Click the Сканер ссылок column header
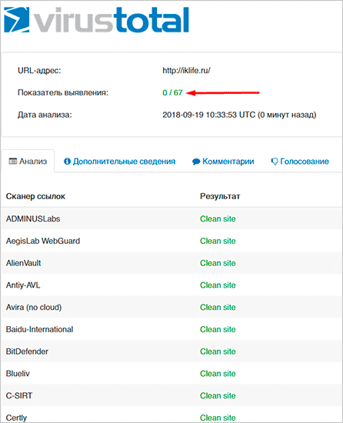Screen dimensions: 343x423 [35, 196]
